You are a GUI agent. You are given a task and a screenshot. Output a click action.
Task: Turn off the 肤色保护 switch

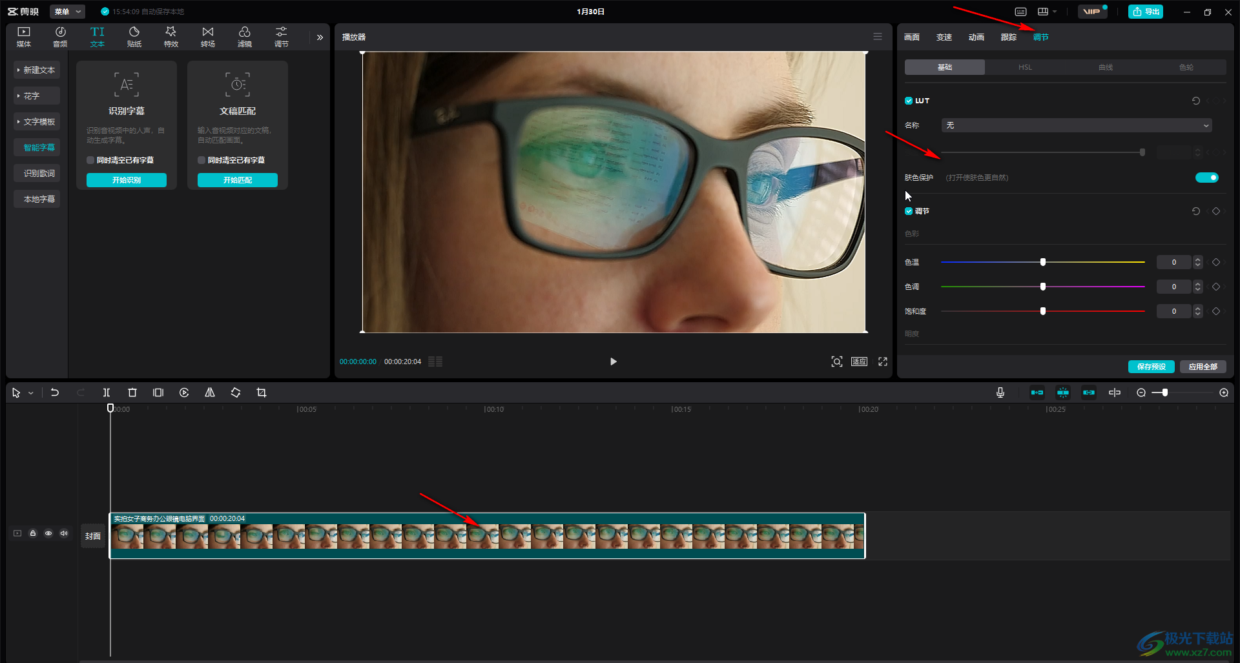pyautogui.click(x=1207, y=178)
